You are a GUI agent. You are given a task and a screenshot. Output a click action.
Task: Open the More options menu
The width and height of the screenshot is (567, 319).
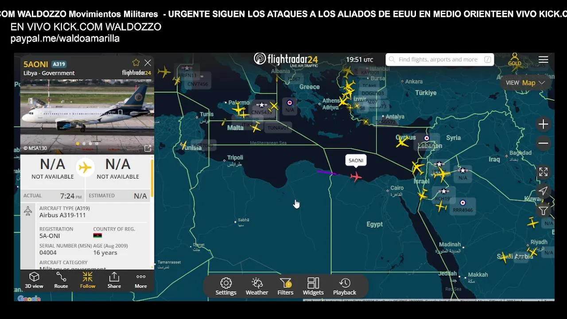pyautogui.click(x=140, y=280)
